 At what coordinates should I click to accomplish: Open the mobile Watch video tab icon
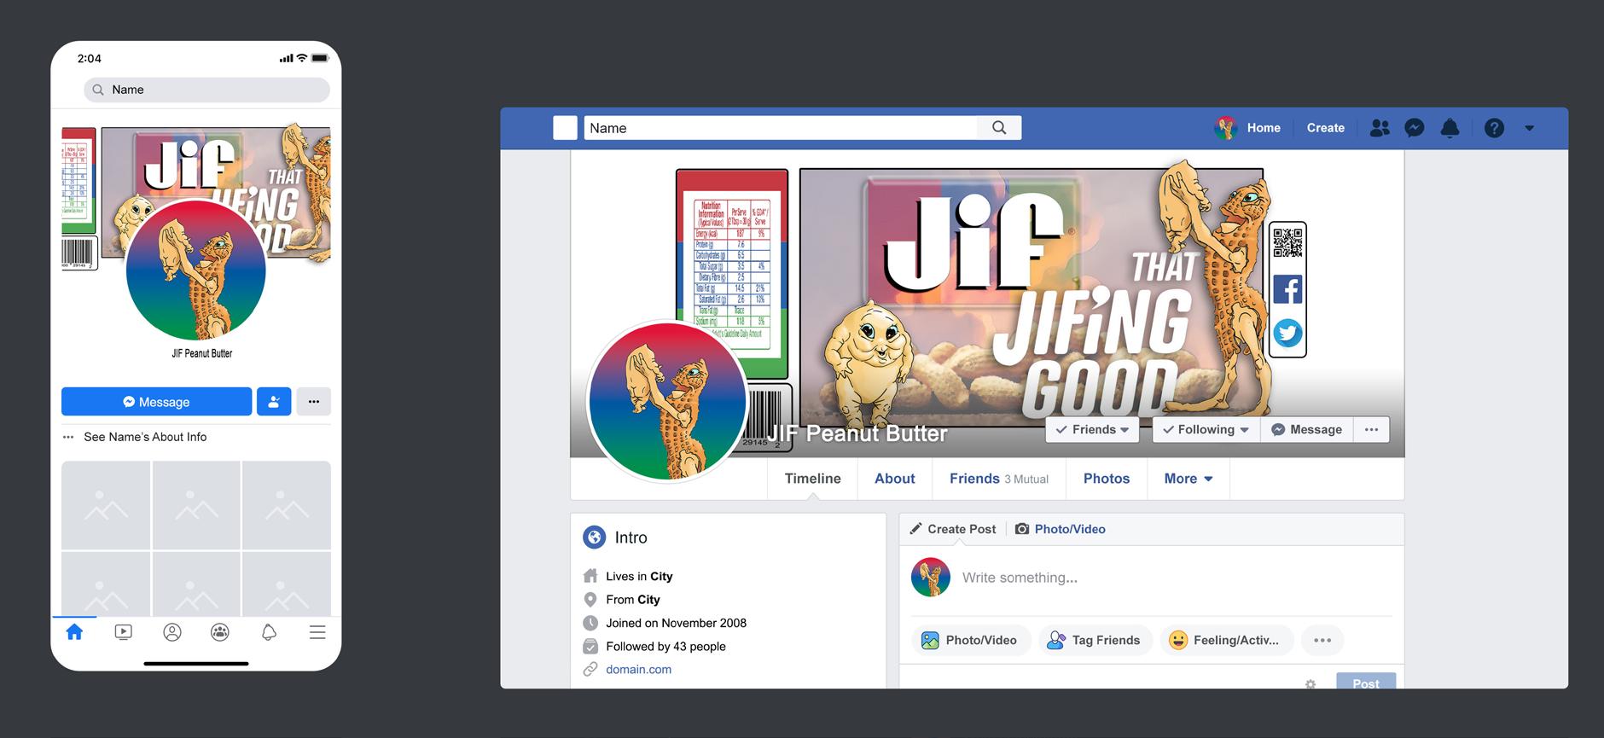click(123, 632)
